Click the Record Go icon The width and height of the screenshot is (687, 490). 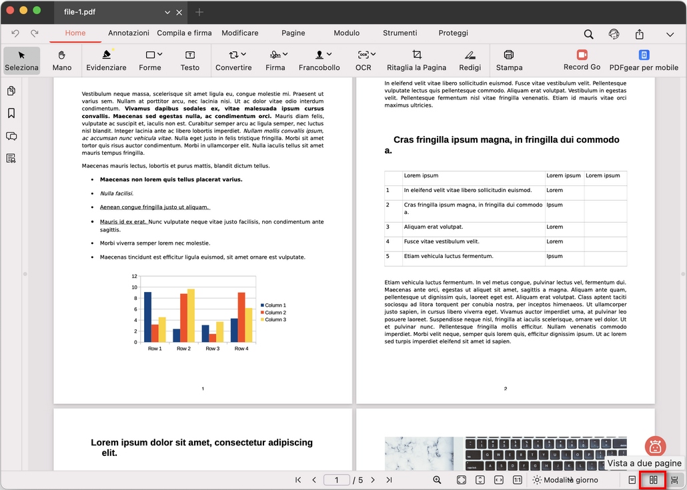pyautogui.click(x=581, y=55)
